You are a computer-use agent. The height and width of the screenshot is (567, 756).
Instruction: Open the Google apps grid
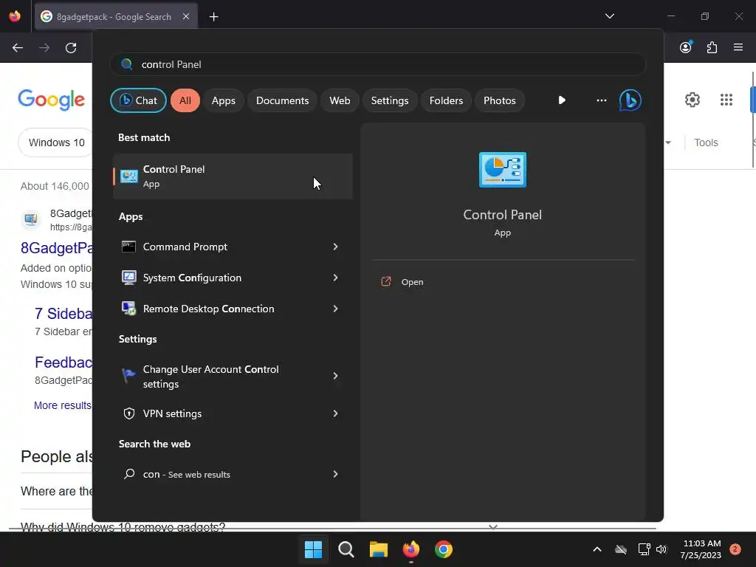pyautogui.click(x=726, y=100)
